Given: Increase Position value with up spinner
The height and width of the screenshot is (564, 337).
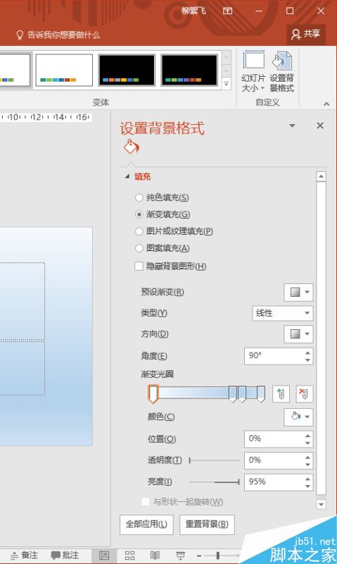Looking at the screenshot, I should tap(307, 435).
